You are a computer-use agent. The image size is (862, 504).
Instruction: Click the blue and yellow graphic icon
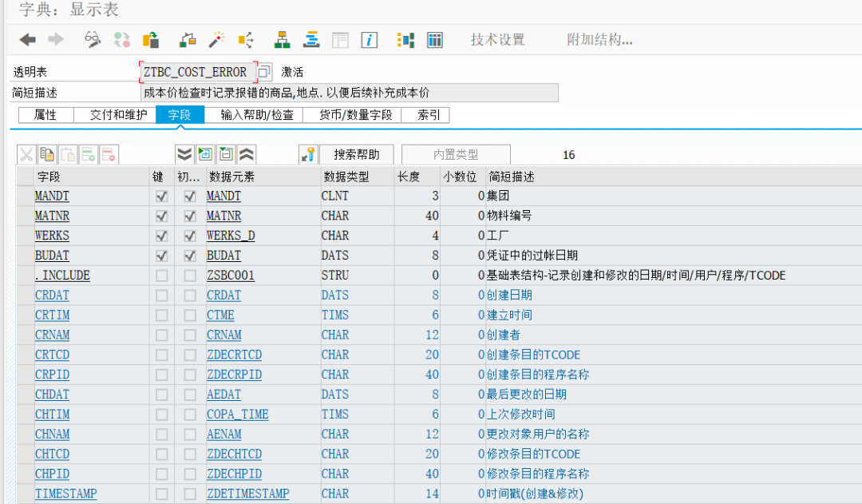[x=405, y=40]
